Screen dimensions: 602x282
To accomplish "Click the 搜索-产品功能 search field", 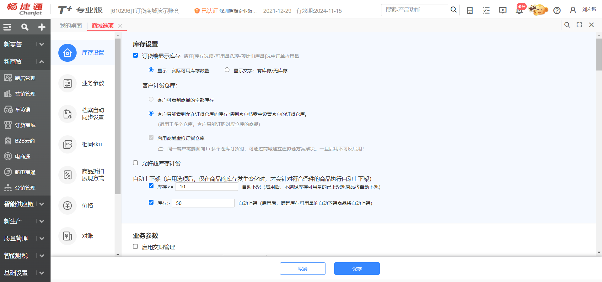I will coord(416,10).
